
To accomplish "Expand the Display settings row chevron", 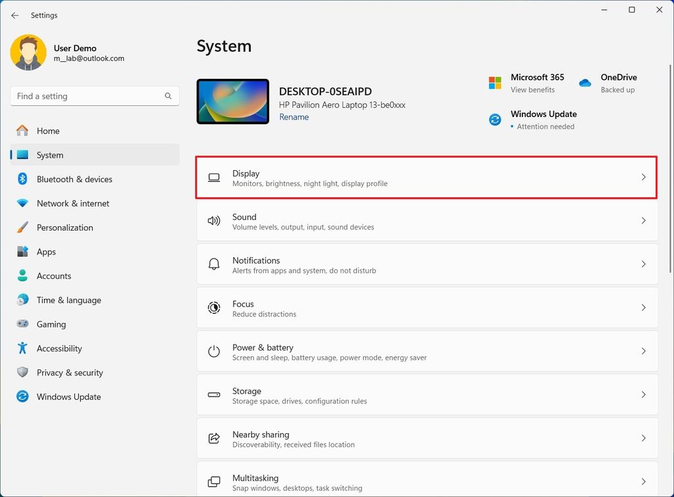I will click(644, 177).
